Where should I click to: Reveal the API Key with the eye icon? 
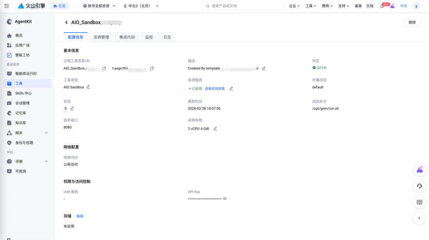(x=225, y=199)
